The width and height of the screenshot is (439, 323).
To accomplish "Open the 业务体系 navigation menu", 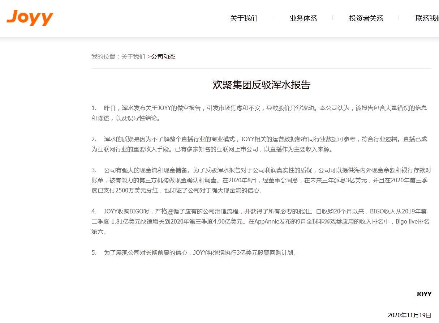I will 303,18.
